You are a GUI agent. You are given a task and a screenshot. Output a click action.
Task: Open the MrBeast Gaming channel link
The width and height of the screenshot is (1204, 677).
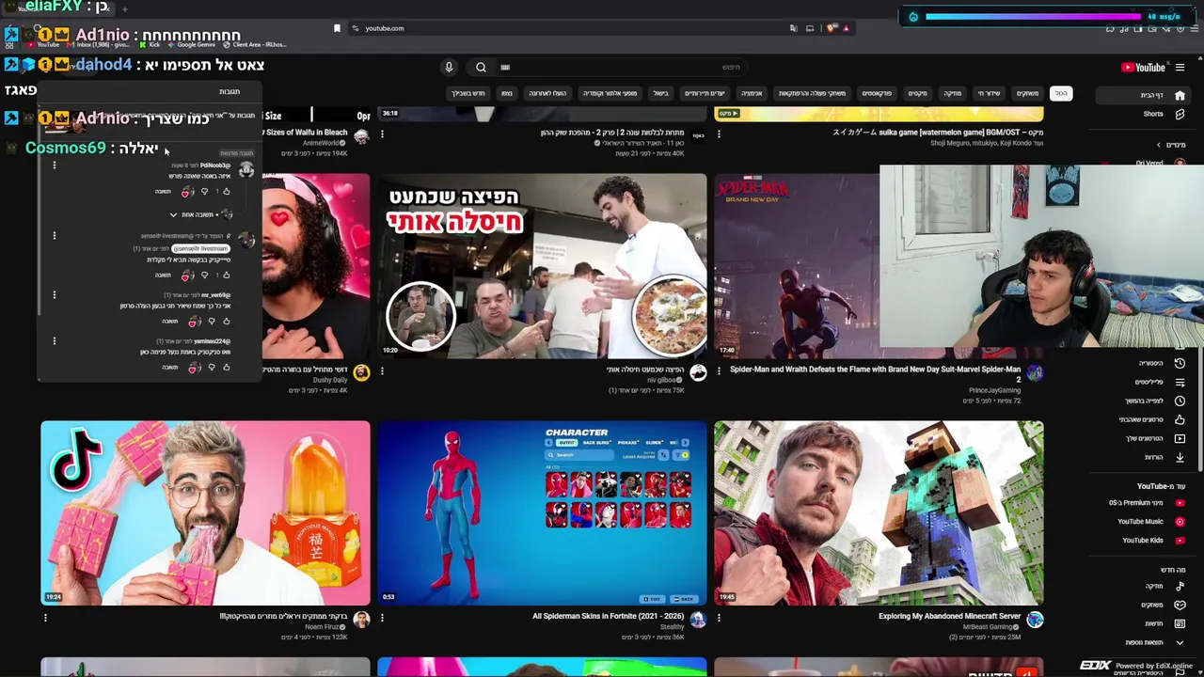[x=989, y=627]
